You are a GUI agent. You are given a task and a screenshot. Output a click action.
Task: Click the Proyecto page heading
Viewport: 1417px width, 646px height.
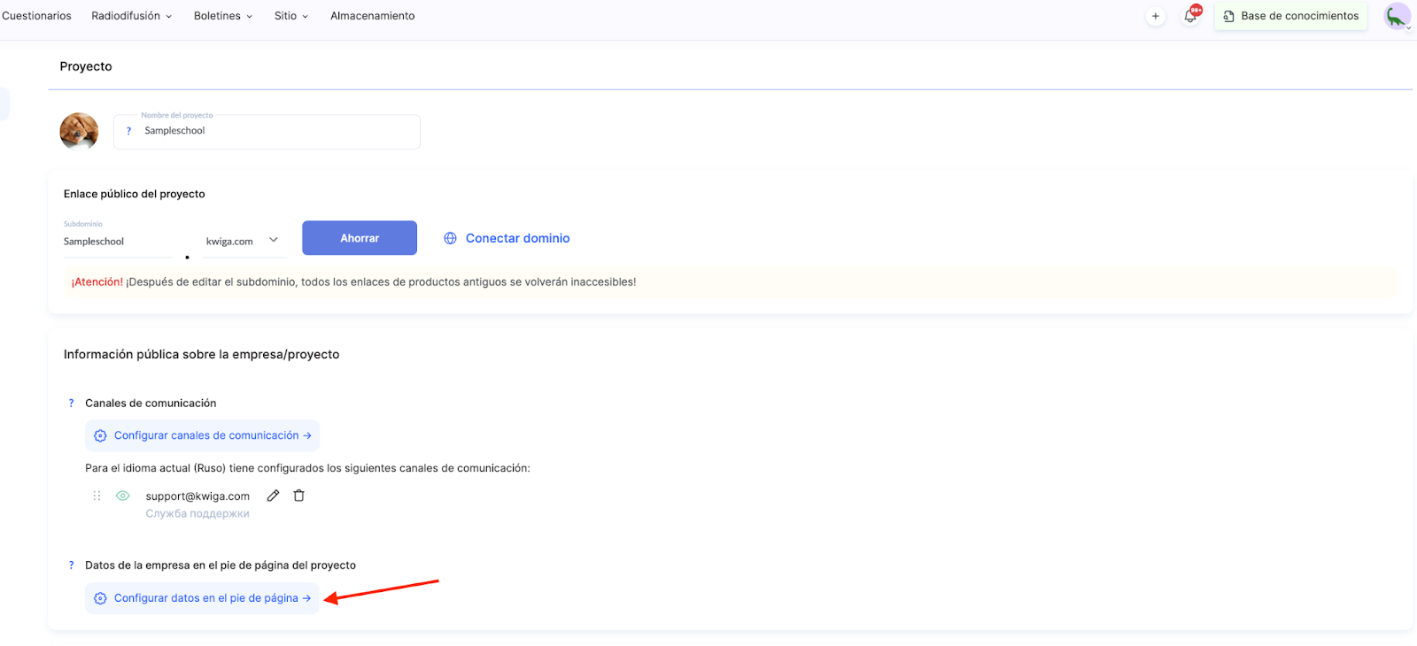[x=86, y=66]
